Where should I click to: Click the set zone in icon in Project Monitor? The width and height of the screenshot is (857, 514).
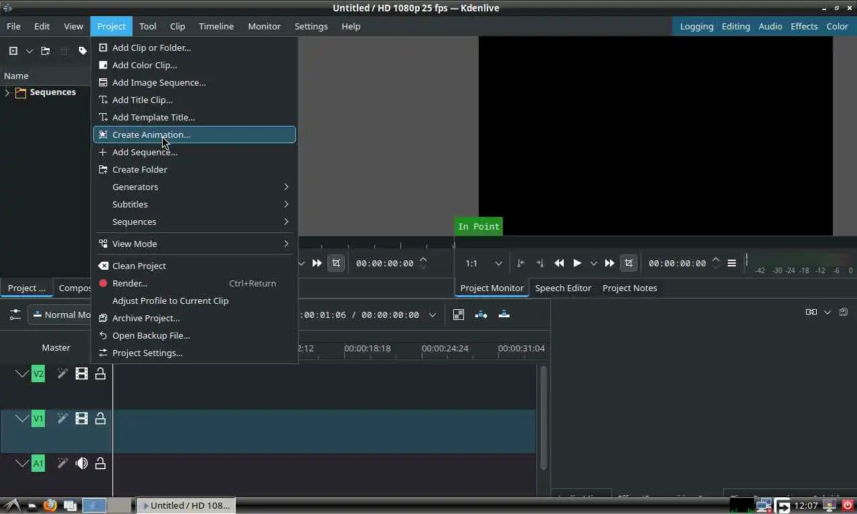521,263
